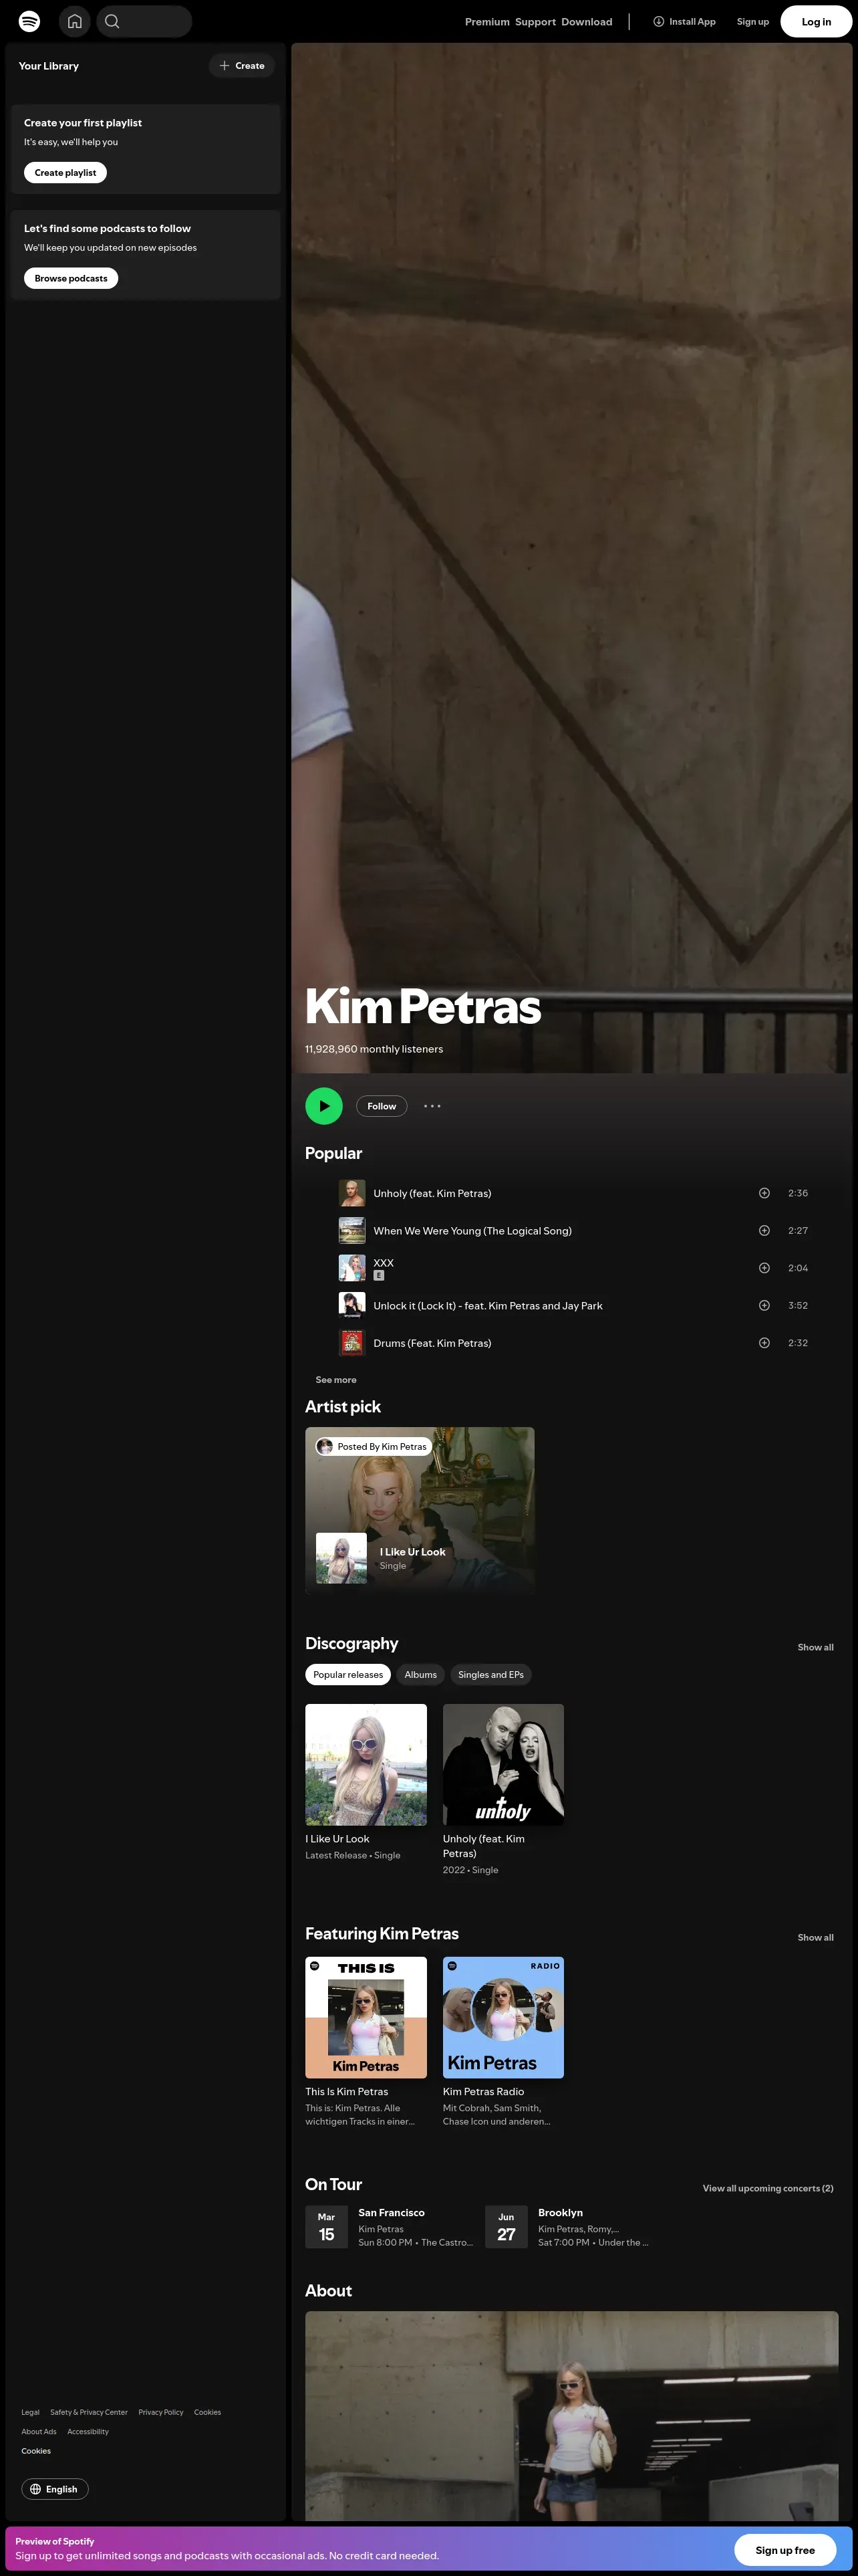858x2576 pixels.
Task: Click XXX track cover thumbnail
Action: (351, 1268)
